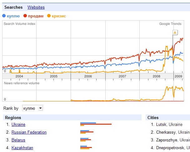Viewport: 190px width, 152px height.
Task: Click the продам legend label
Action: pos(36,16)
